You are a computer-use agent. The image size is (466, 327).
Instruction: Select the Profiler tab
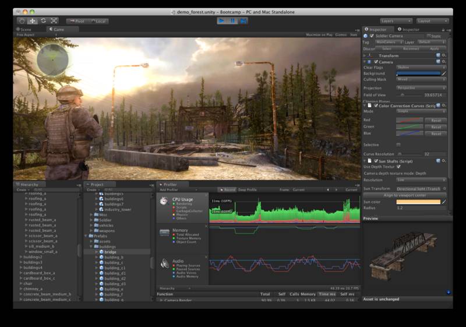[x=170, y=185]
